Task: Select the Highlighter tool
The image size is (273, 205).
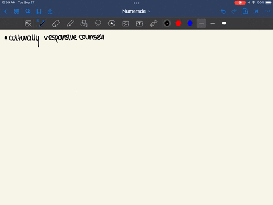Action: click(x=70, y=23)
